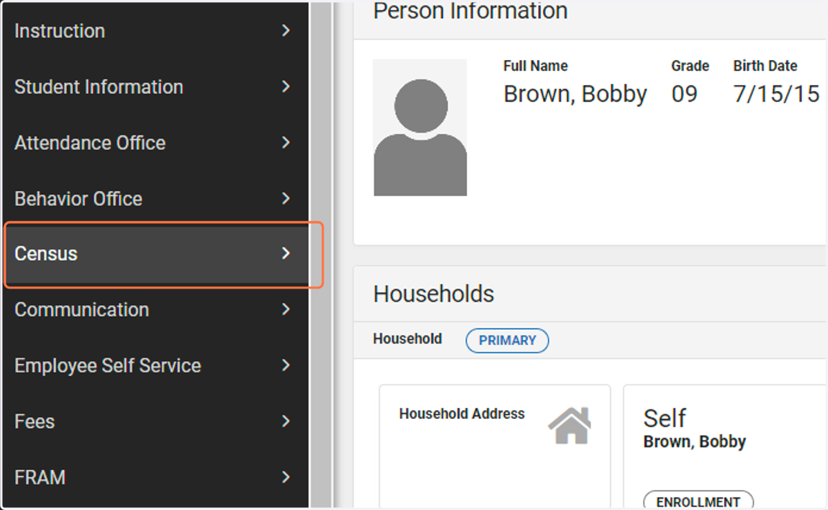
Task: Expand the Census chevron arrow
Action: (286, 254)
